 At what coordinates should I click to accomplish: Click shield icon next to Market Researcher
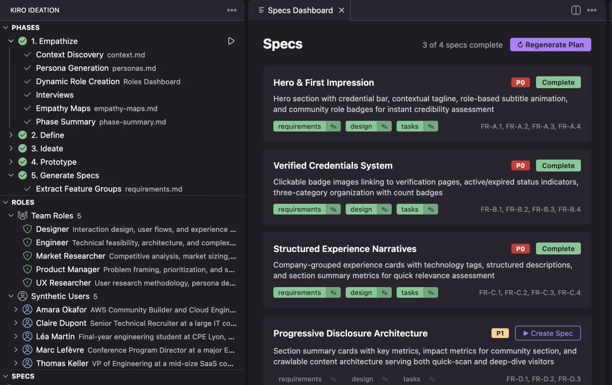(x=28, y=256)
